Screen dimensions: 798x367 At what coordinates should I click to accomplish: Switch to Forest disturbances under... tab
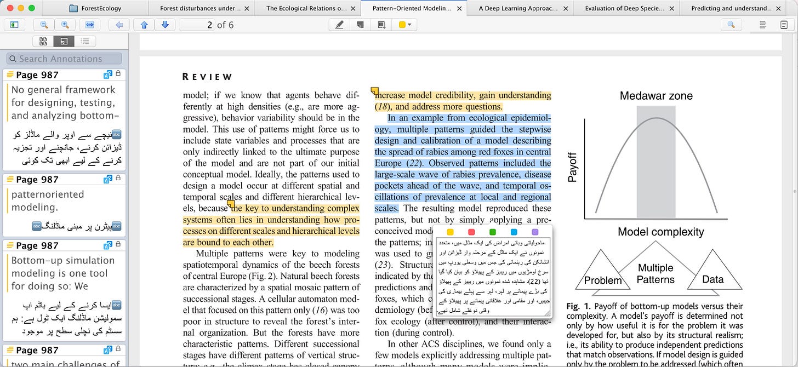point(201,8)
